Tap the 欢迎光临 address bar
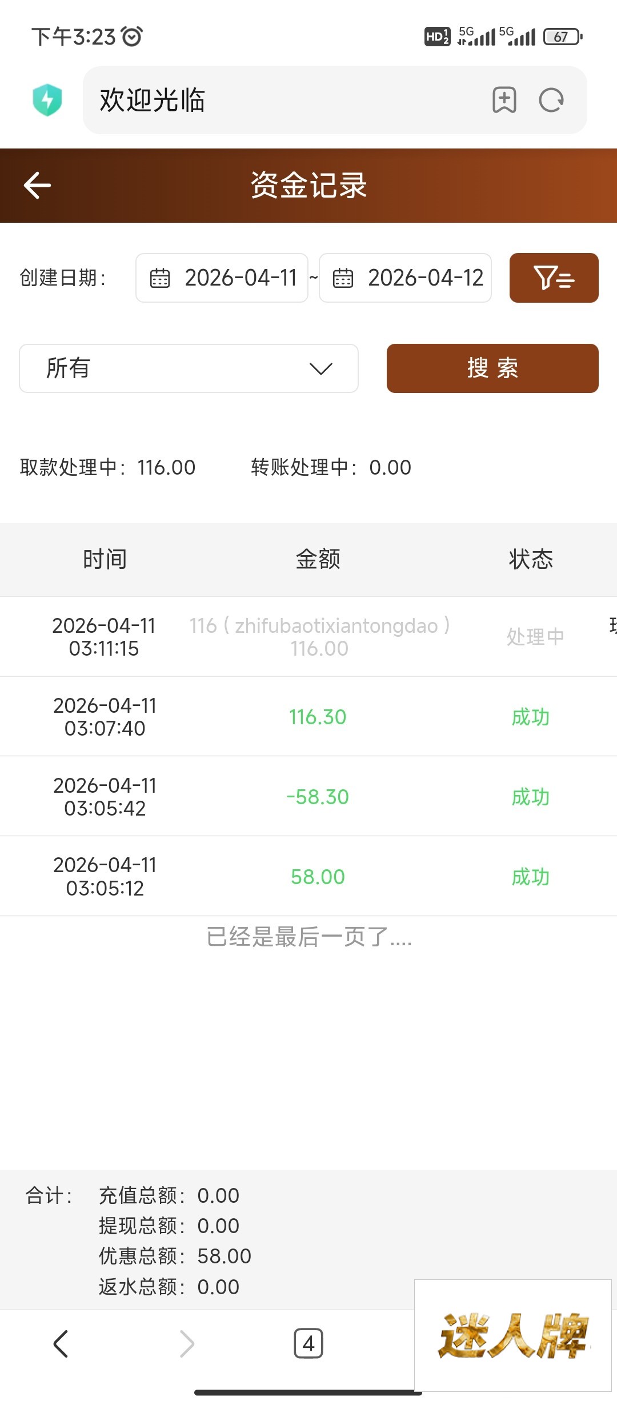Image resolution: width=617 pixels, height=1405 pixels. (286, 100)
